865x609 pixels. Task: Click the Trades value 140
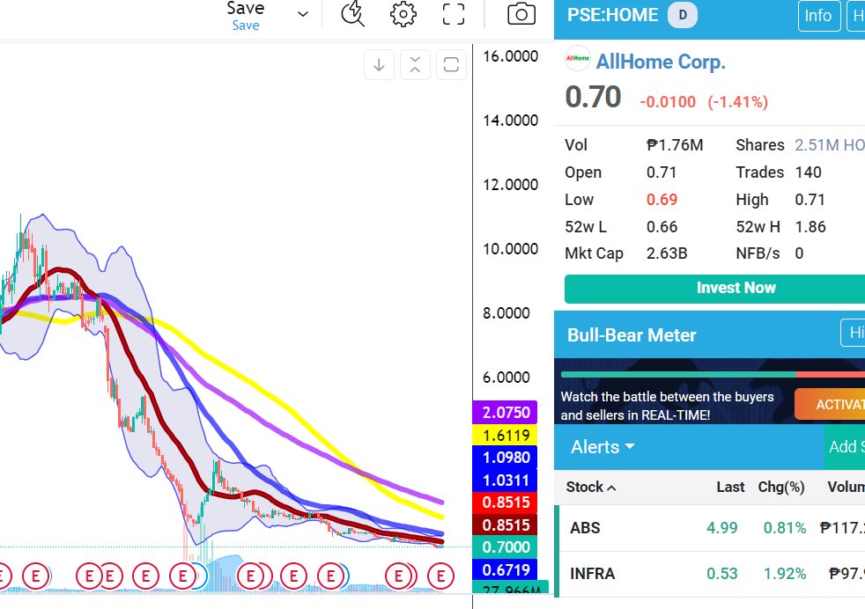[808, 172]
